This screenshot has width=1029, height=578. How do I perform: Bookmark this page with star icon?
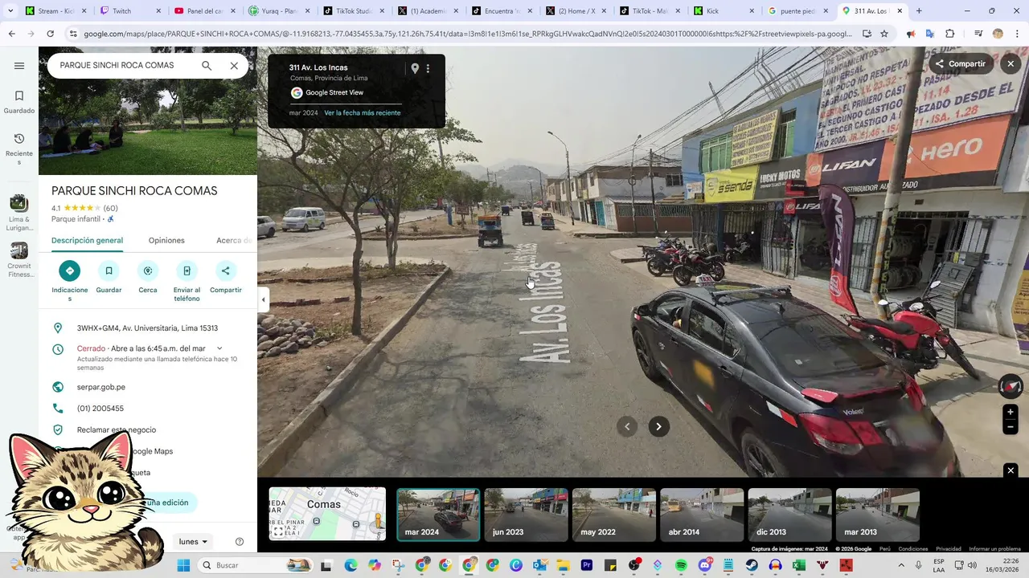tap(884, 34)
